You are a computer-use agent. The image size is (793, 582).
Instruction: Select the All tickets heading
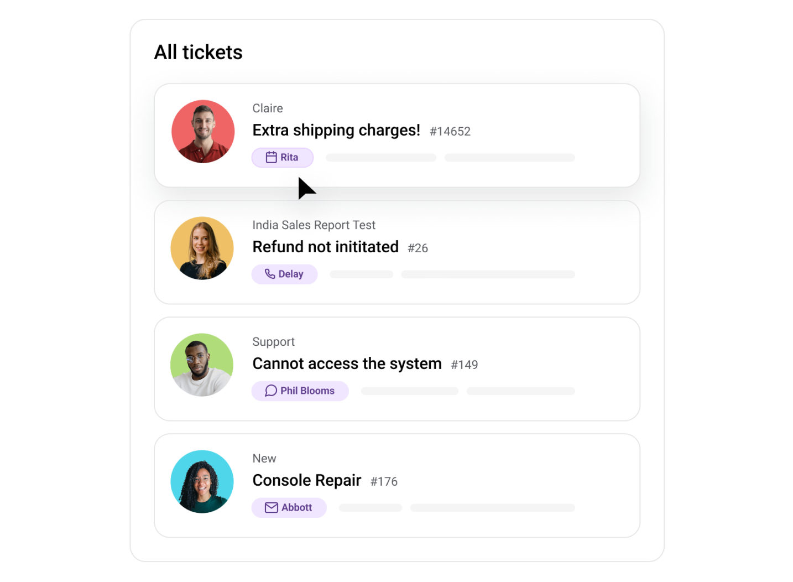198,51
